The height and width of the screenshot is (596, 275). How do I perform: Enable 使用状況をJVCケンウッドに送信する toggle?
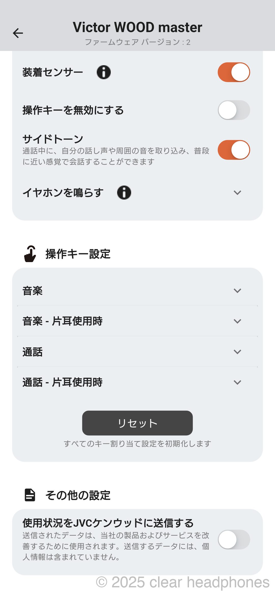(234, 539)
